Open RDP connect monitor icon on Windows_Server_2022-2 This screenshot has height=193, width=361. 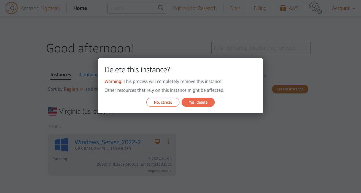click(157, 142)
